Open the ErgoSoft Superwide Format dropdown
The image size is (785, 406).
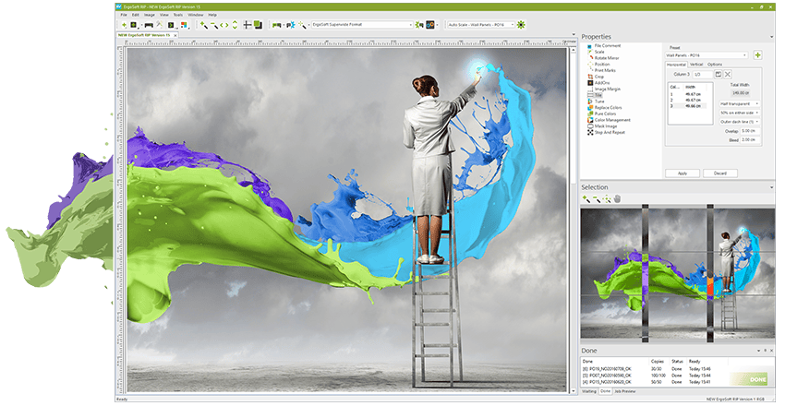(x=362, y=25)
